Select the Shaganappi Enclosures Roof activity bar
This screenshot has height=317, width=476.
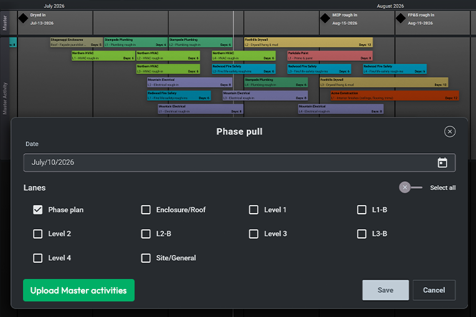pos(77,42)
